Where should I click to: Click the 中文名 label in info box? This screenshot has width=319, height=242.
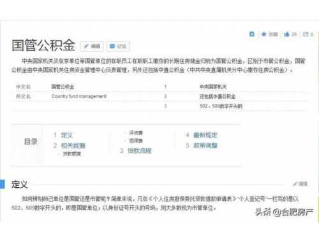click(24, 87)
